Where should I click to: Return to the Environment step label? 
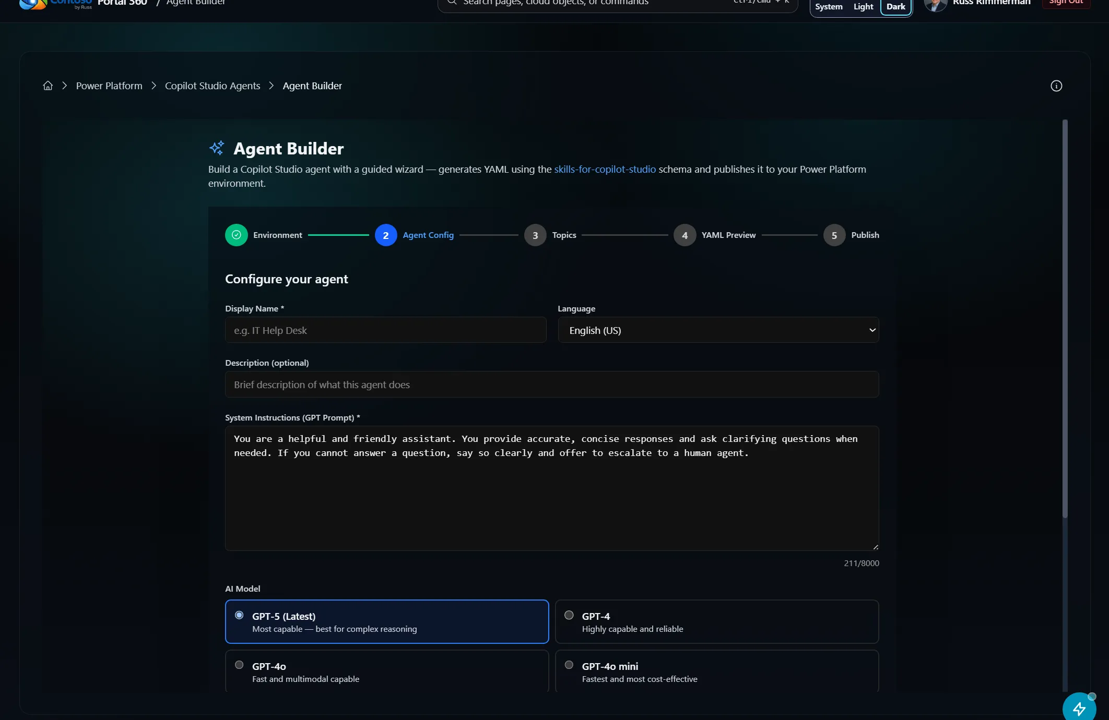277,235
